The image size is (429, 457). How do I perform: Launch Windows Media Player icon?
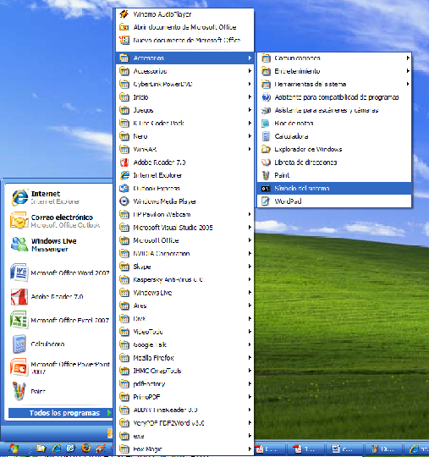[x=124, y=201]
